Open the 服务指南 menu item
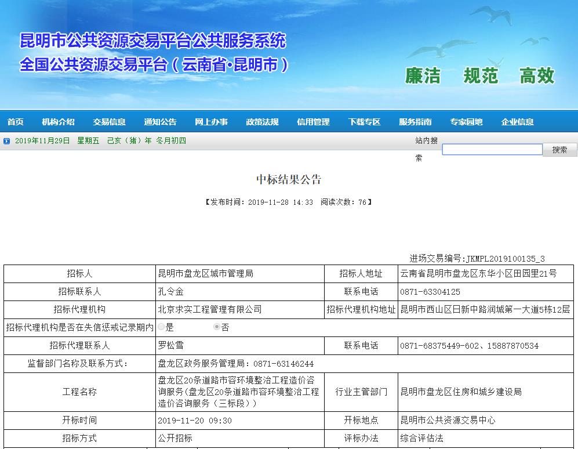 click(415, 122)
